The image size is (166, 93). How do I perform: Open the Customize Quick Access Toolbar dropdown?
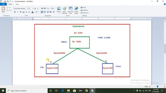click(13, 2)
